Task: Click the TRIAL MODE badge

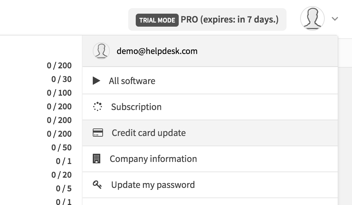Action: tap(157, 20)
